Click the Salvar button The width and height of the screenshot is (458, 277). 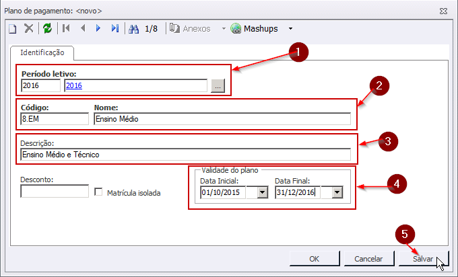[x=423, y=258]
